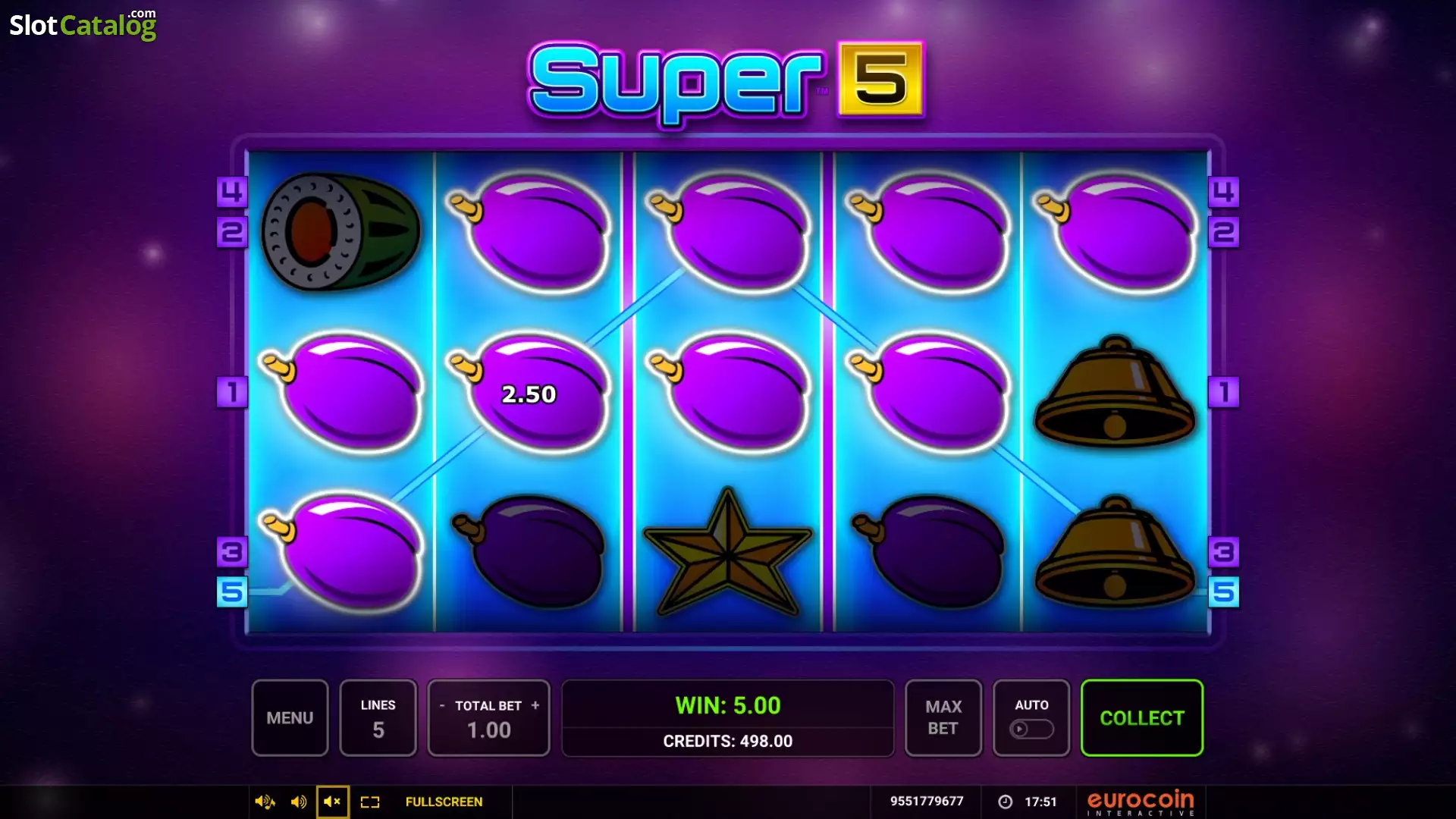Collect winnings with COLLECT button
The height and width of the screenshot is (819, 1456).
click(1142, 717)
